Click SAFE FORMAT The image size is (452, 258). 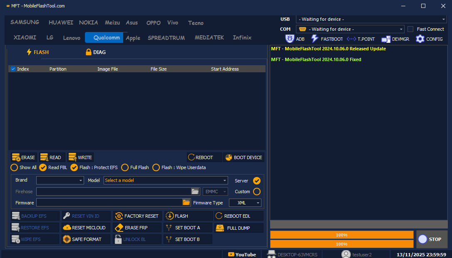[x=86, y=239]
